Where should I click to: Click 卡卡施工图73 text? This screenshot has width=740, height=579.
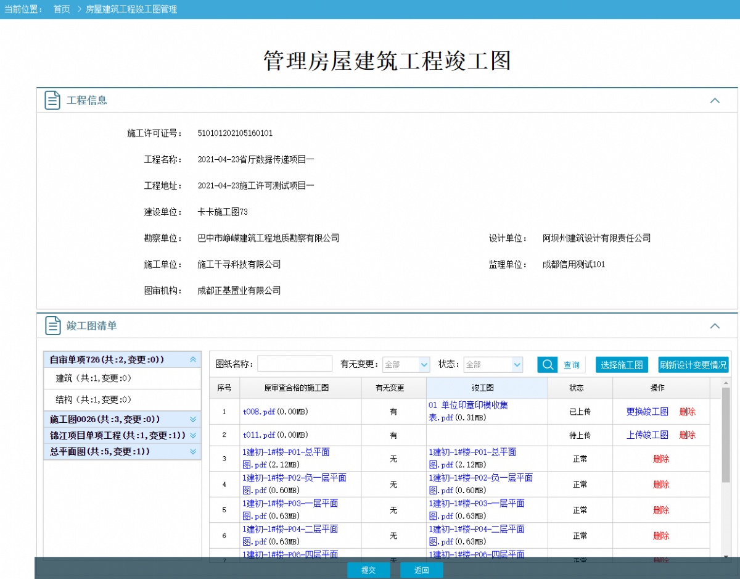[x=223, y=212]
